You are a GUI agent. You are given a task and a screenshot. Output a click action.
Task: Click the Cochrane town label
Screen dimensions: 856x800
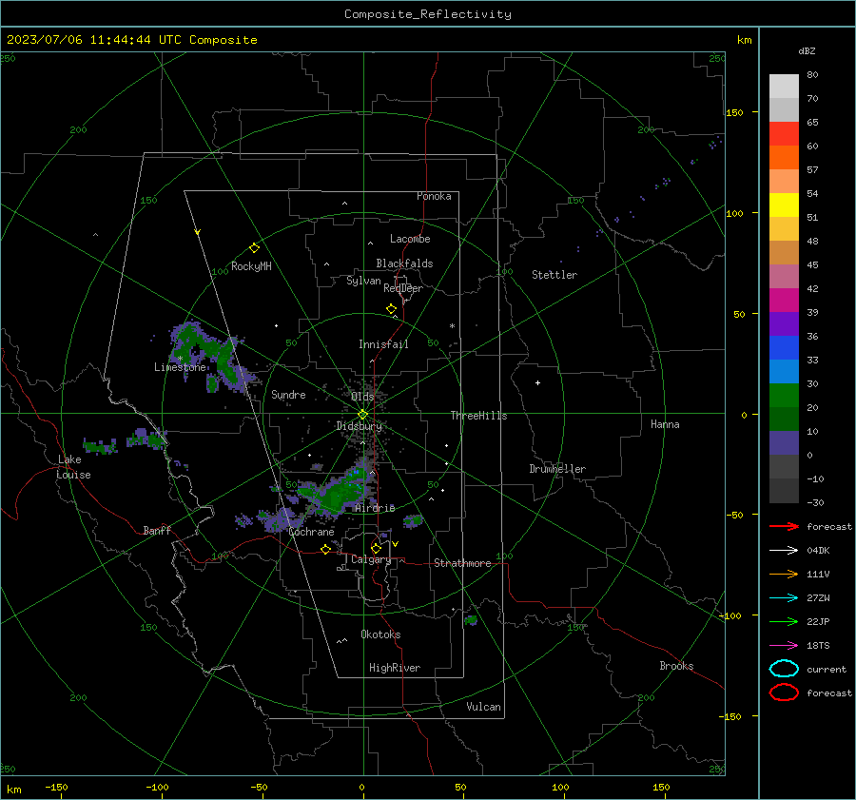pos(311,532)
